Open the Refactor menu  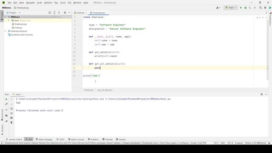click(x=48, y=3)
